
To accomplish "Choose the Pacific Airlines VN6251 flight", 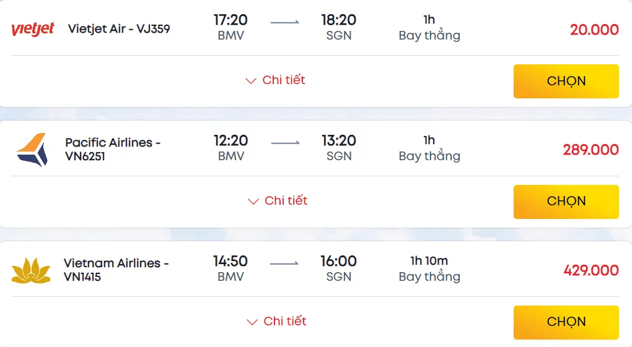I will click(x=566, y=202).
